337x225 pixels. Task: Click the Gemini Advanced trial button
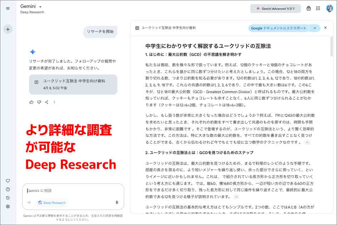pos(275,9)
